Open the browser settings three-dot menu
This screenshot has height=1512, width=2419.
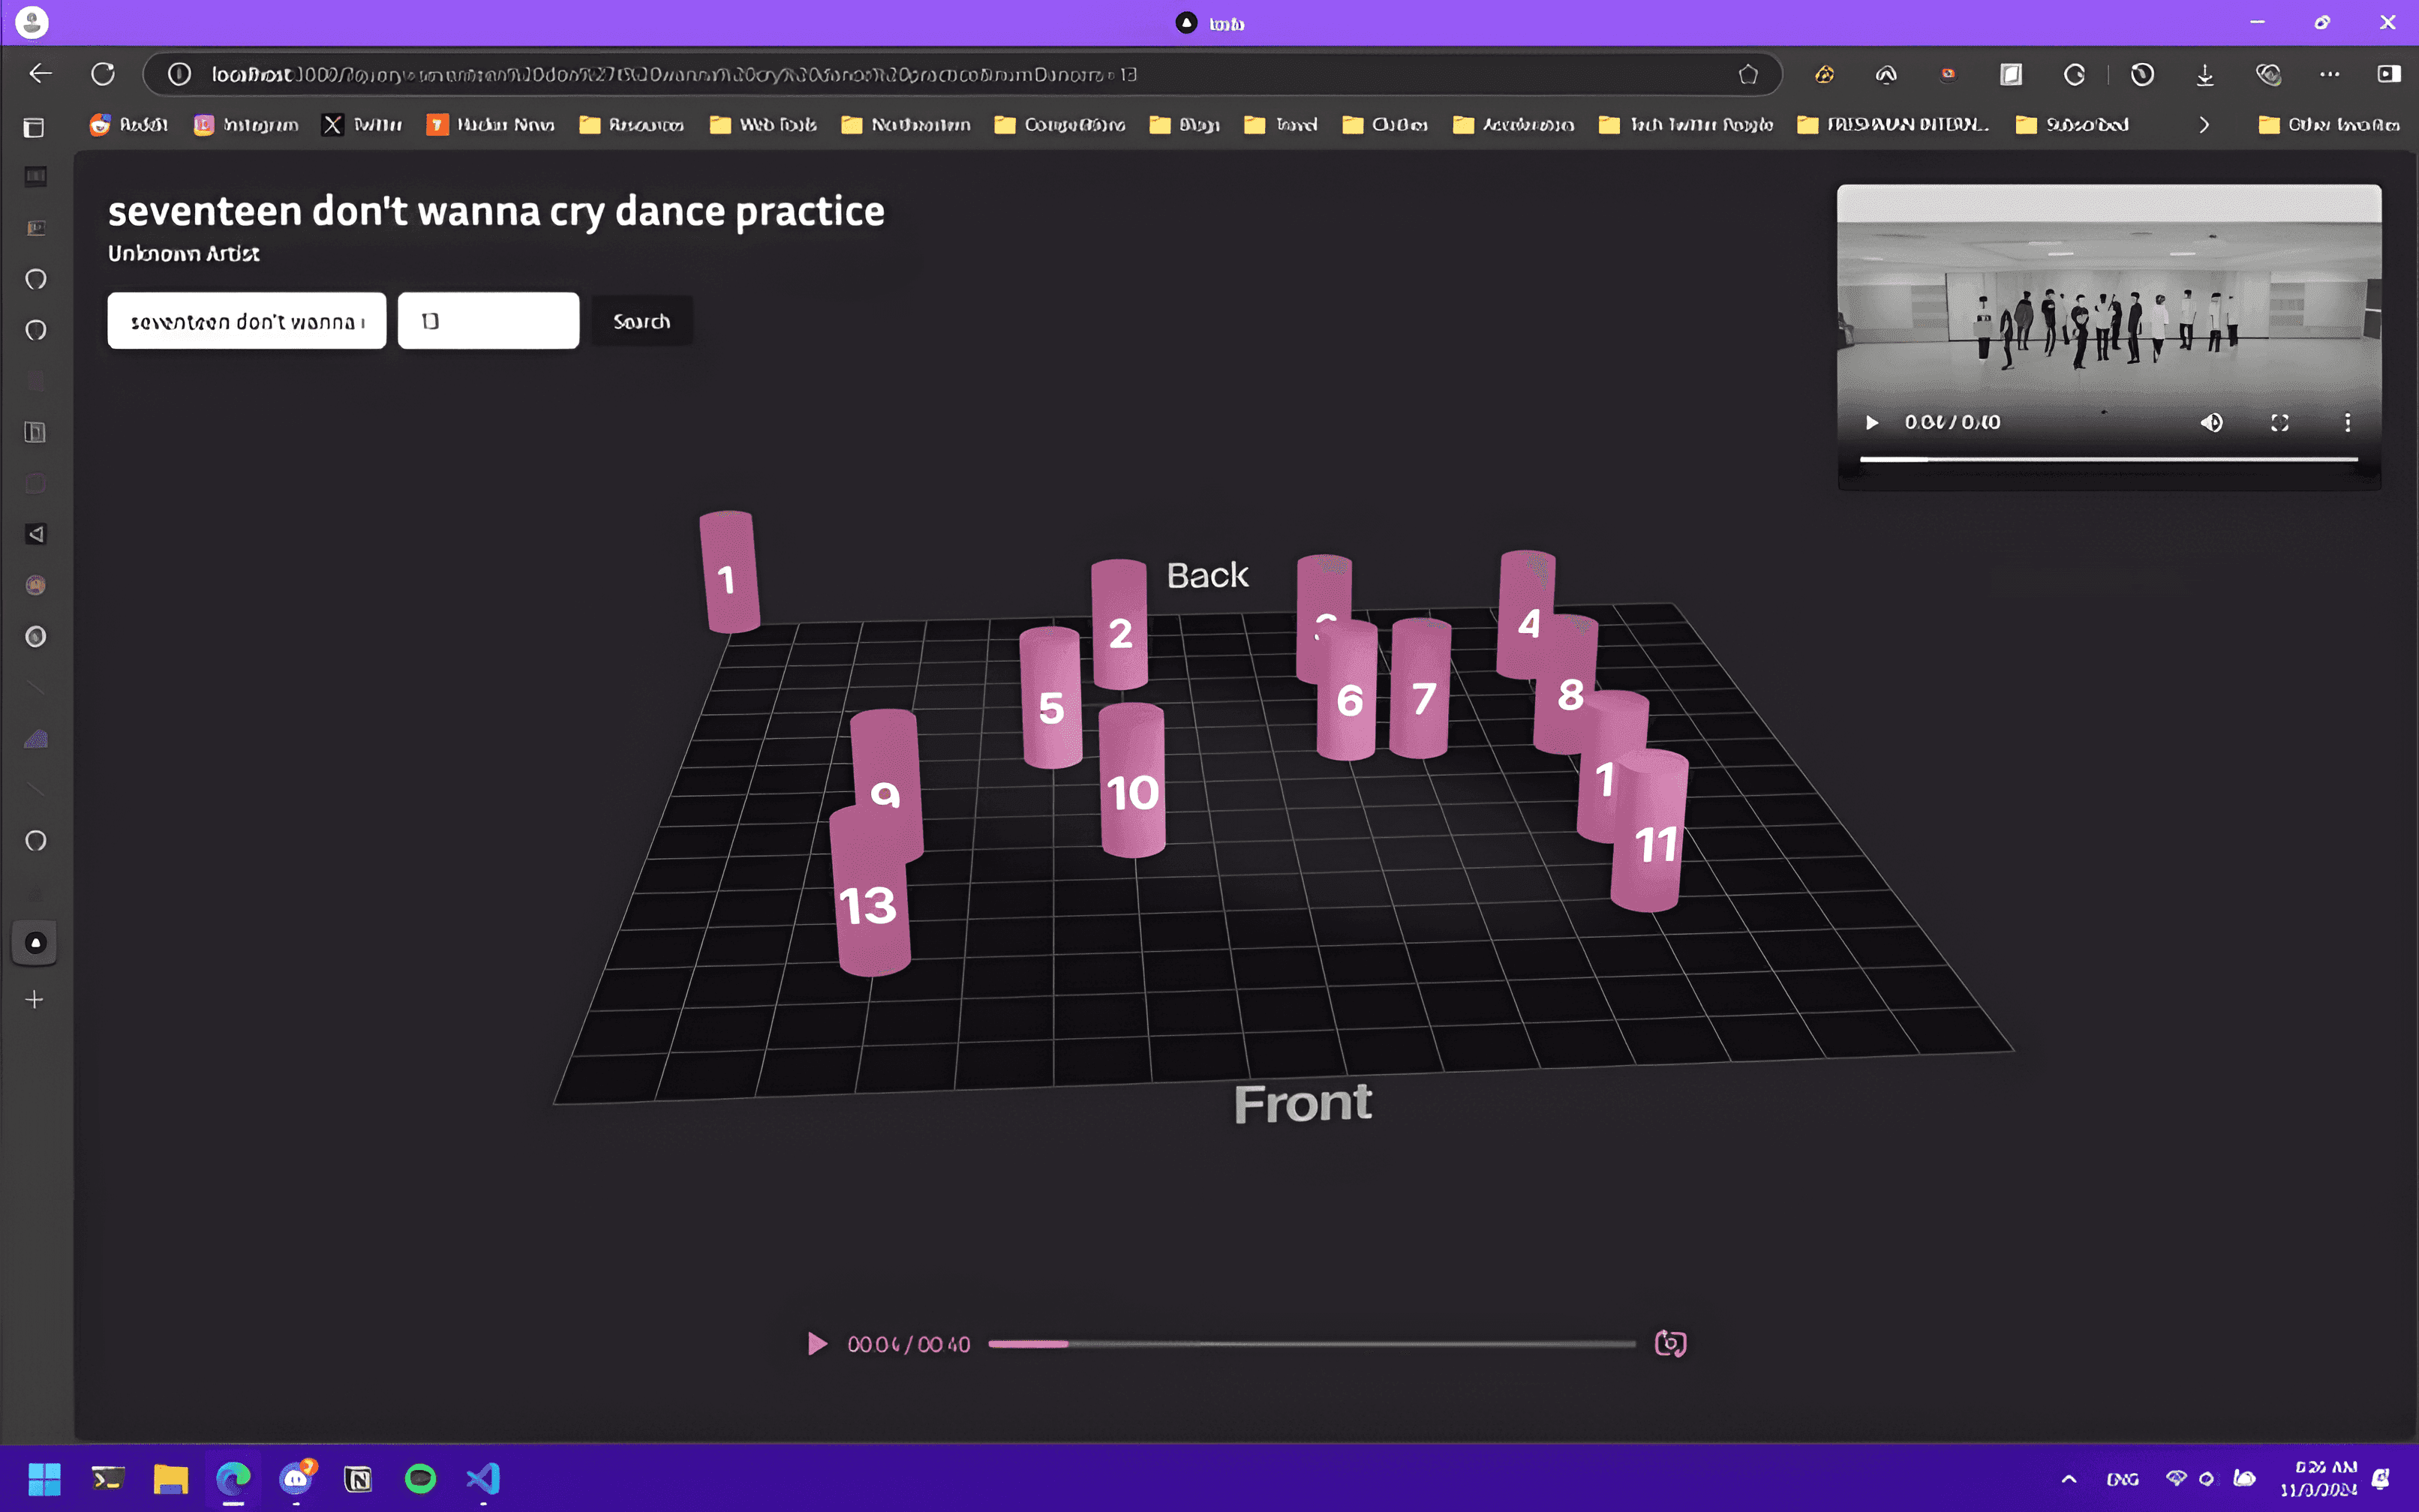(2331, 74)
